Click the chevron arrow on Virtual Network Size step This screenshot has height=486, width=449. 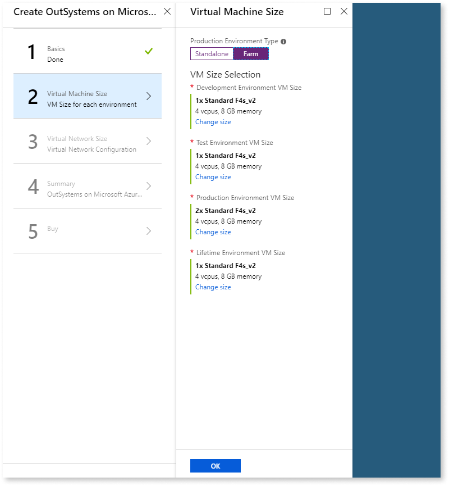pos(148,142)
